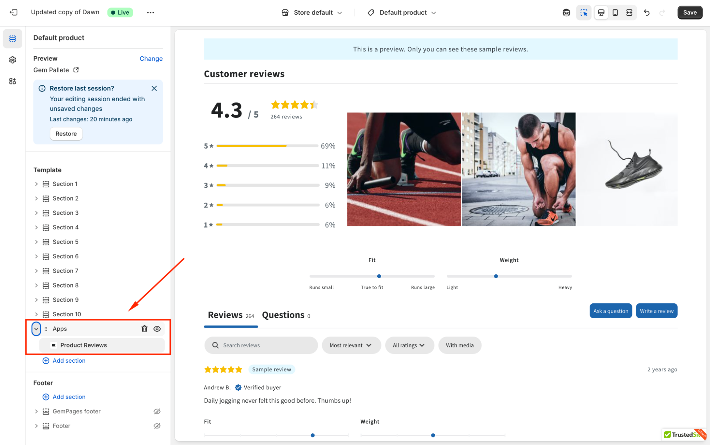Open the Most relevant sort dropdown

point(351,345)
